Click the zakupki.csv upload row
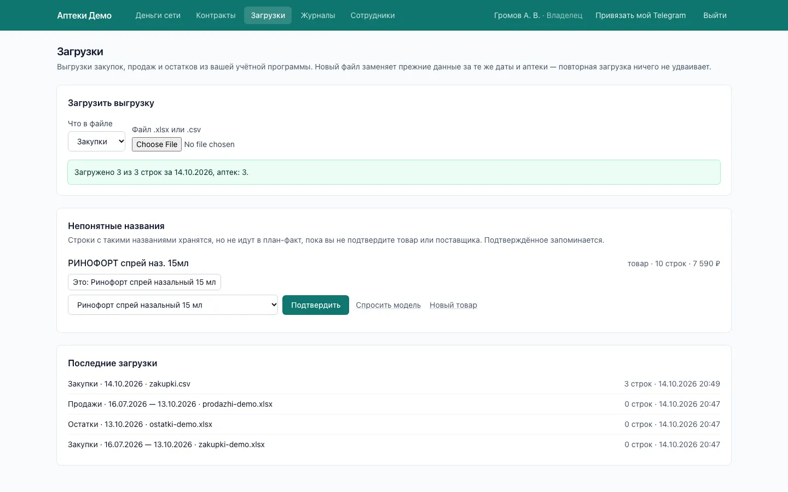Image resolution: width=788 pixels, height=492 pixels. click(394, 384)
